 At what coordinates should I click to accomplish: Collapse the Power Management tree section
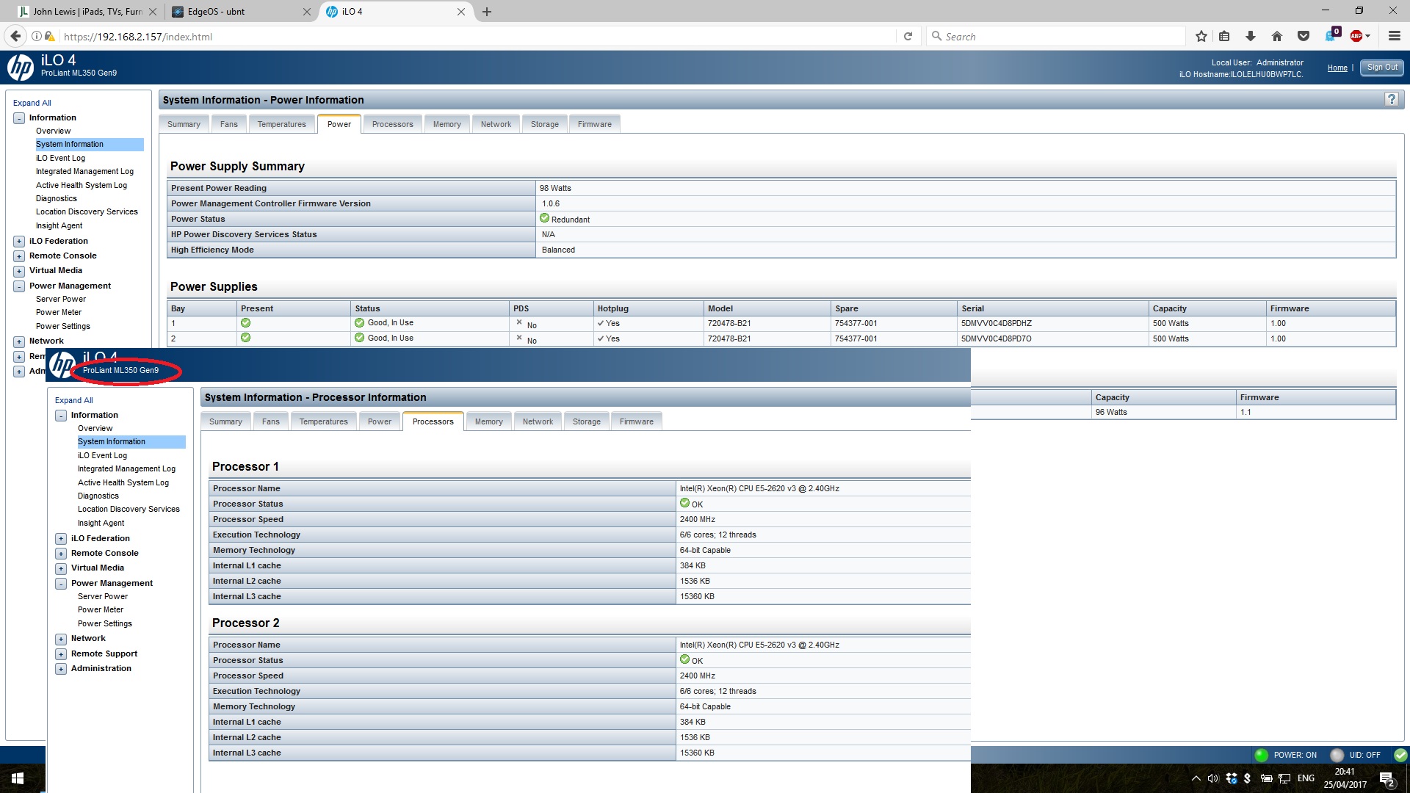19,286
